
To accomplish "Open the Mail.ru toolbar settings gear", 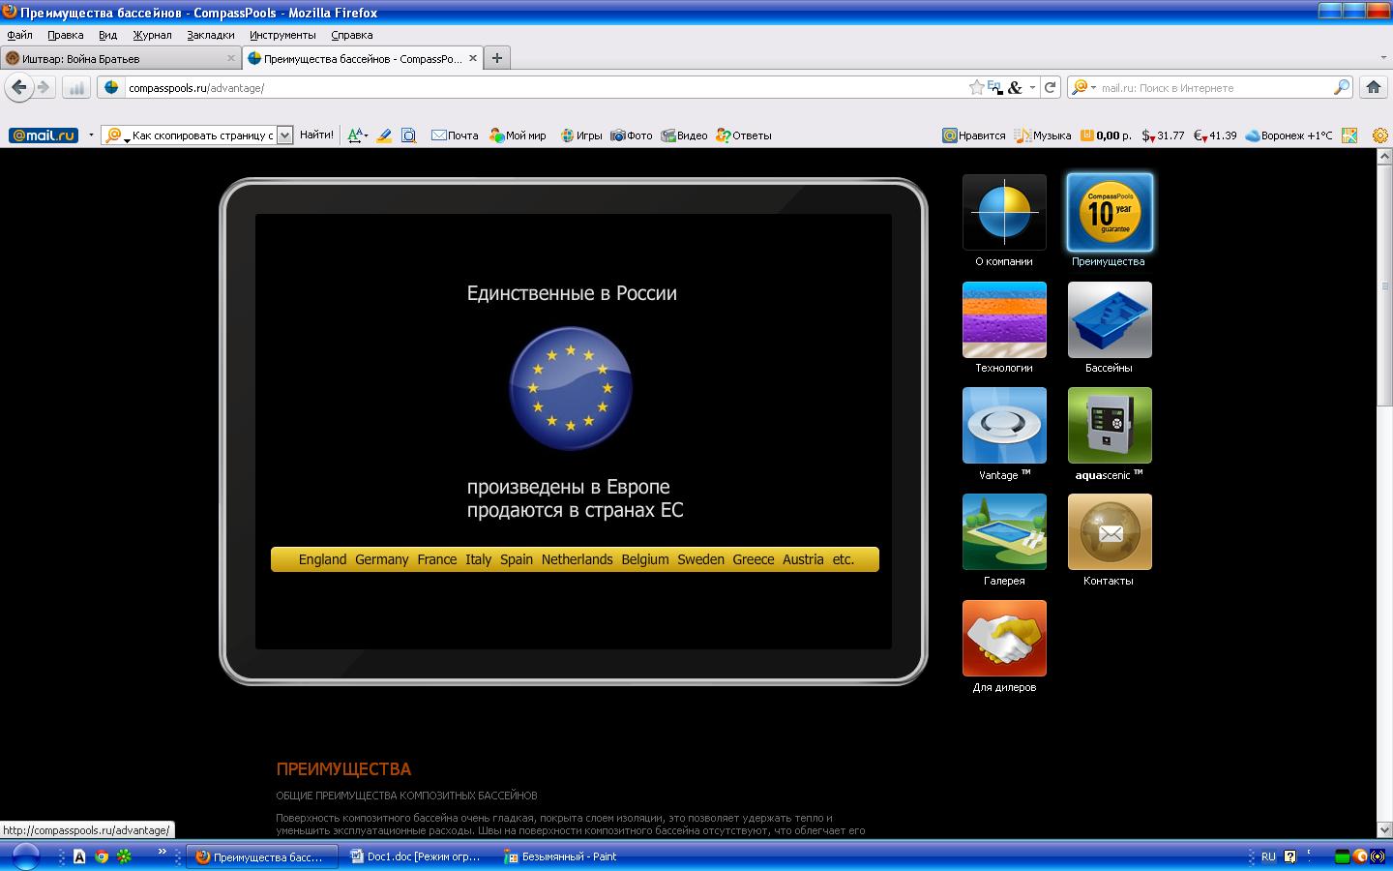I will (x=1380, y=135).
